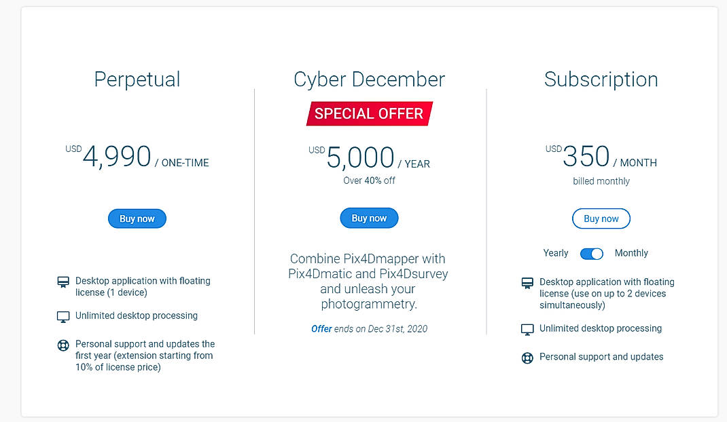Select the Cyber December plan heading
Image resolution: width=727 pixels, height=422 pixels.
tap(369, 79)
